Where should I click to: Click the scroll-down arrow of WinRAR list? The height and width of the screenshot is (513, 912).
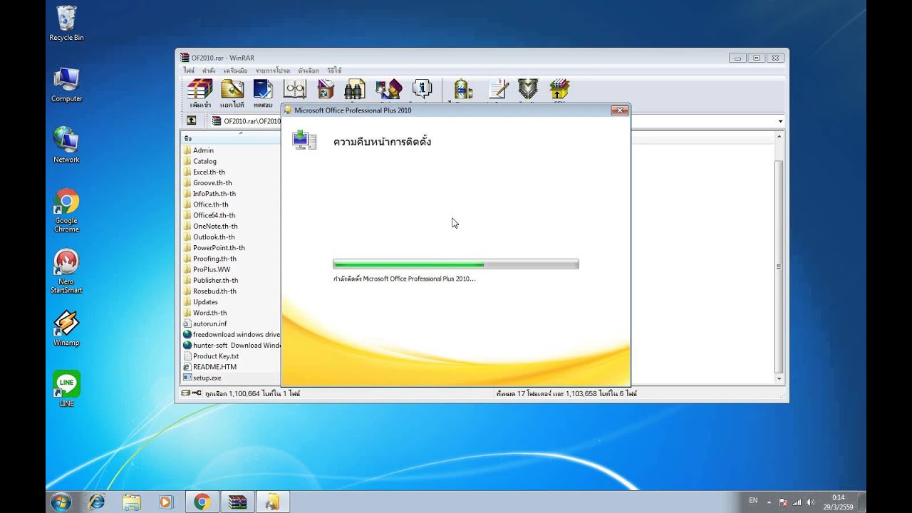tap(779, 379)
